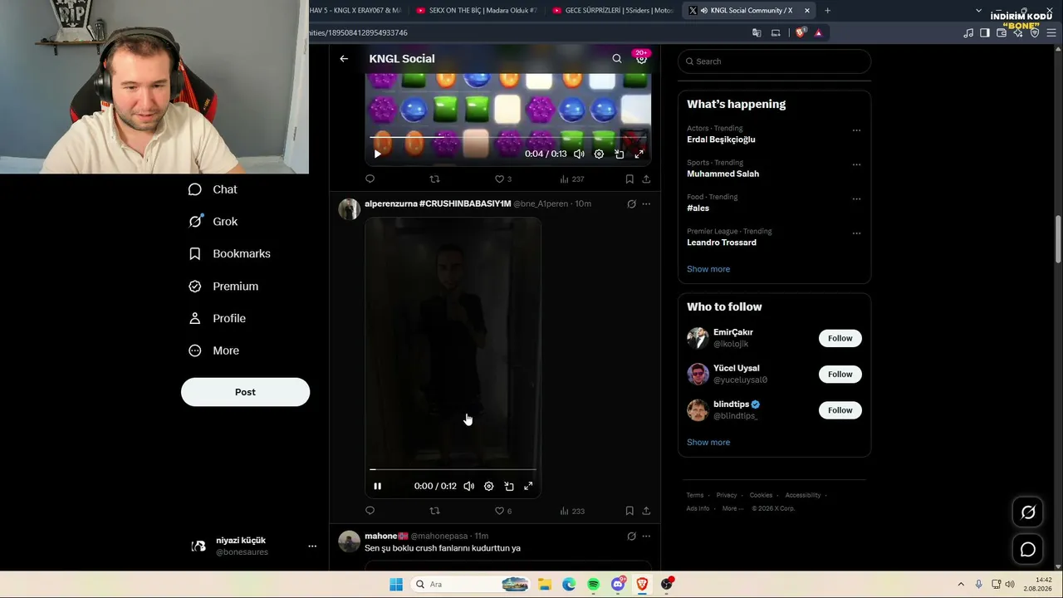Open Grok actions on mahone's post
The width and height of the screenshot is (1063, 598).
(631, 537)
